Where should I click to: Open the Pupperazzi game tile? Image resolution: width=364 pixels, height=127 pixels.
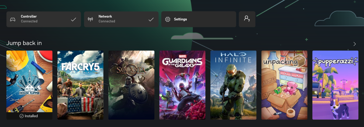[335, 85]
